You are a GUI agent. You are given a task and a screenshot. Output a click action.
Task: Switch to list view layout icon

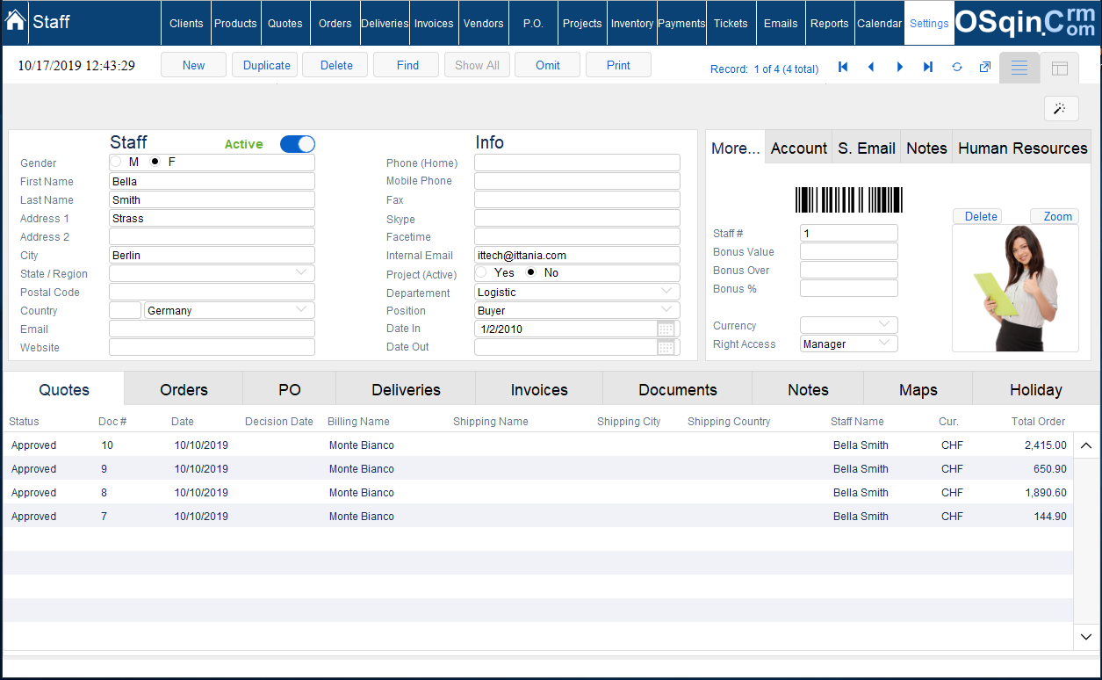coord(1019,68)
